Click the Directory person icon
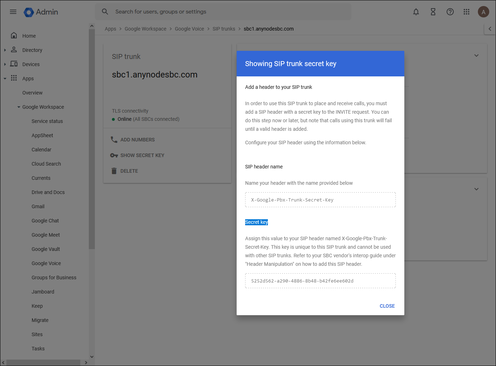 (x=14, y=49)
